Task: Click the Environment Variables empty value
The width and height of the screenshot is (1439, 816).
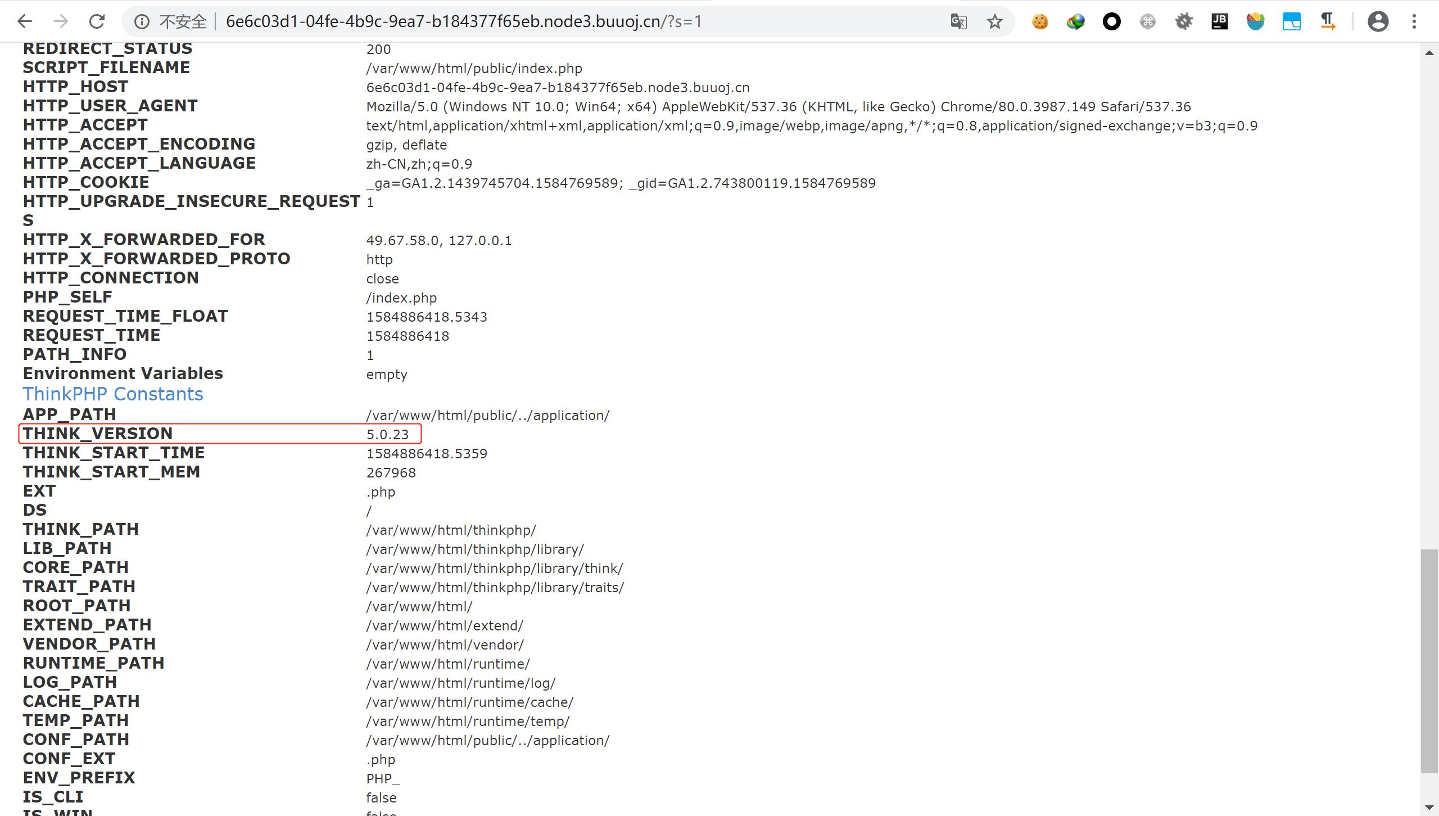Action: click(387, 375)
